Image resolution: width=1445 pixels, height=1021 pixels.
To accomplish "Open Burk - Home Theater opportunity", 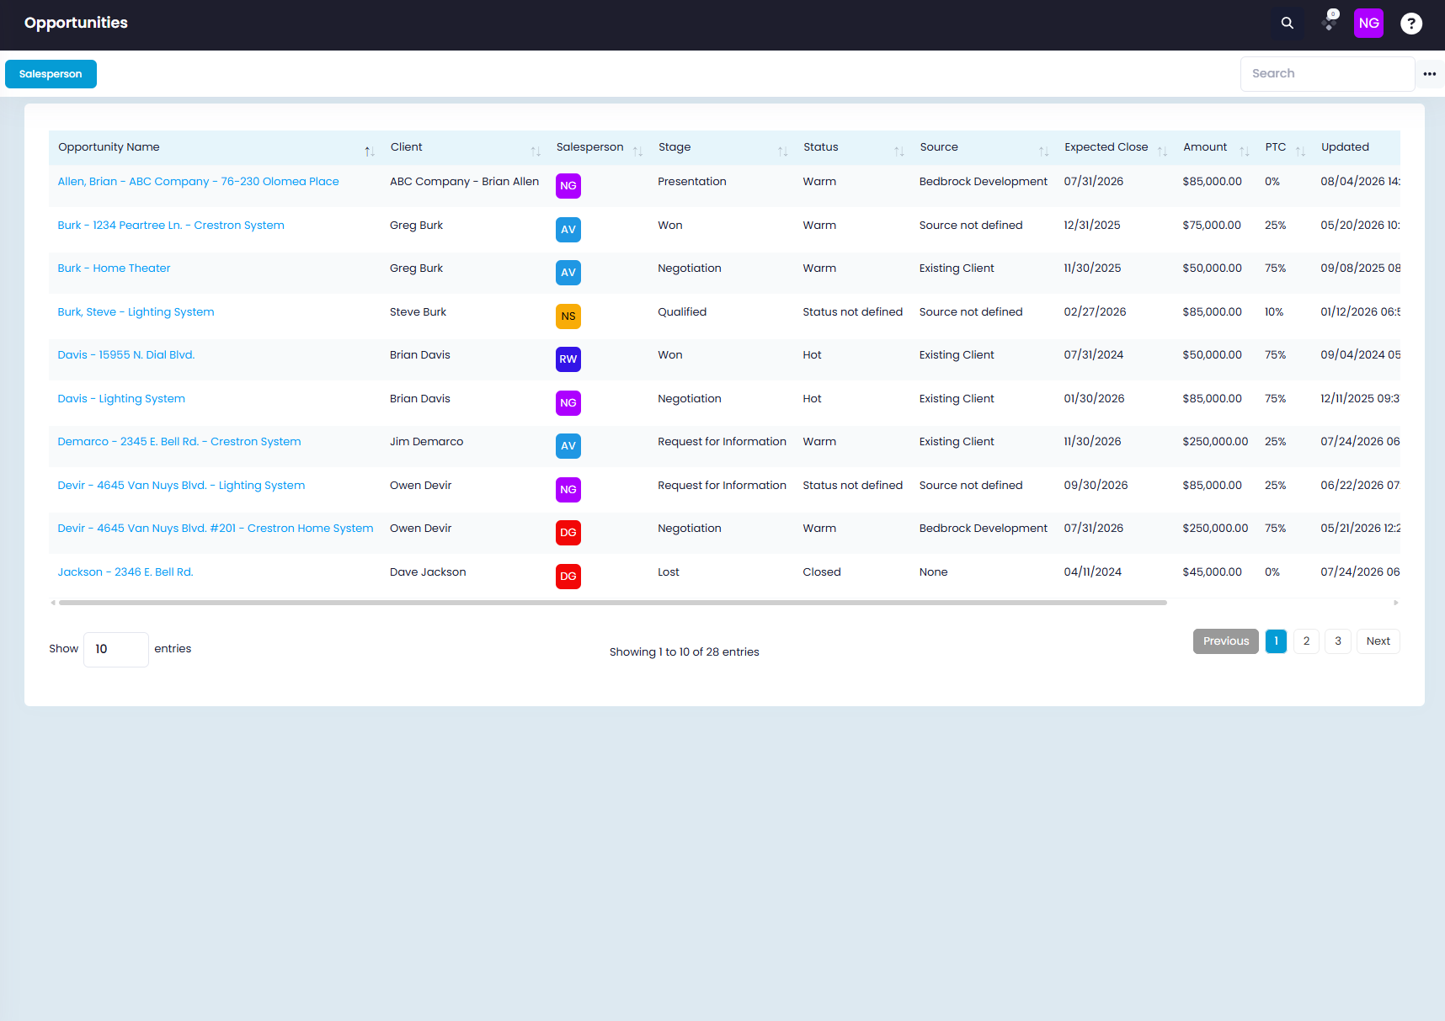I will point(114,269).
